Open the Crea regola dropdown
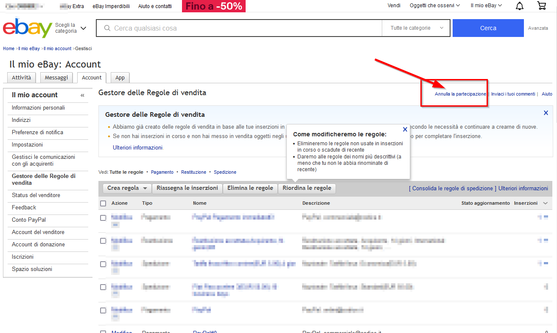The height and width of the screenshot is (333, 557). tap(127, 188)
